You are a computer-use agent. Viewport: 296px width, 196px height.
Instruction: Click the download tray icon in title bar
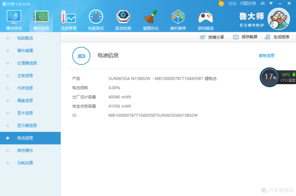[x=263, y=3]
